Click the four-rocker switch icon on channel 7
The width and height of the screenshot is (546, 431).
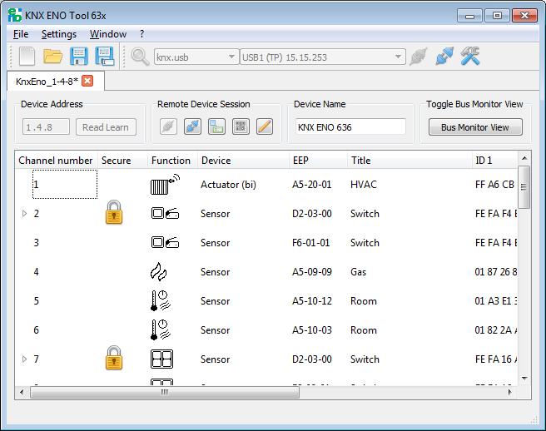pos(162,359)
